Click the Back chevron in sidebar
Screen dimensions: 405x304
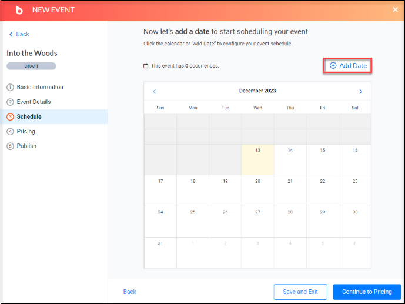pos(11,34)
